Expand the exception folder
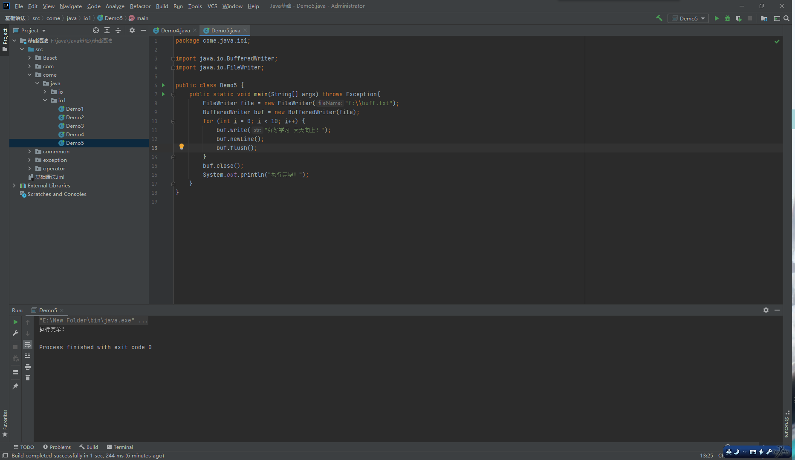The image size is (795, 460). 29,160
